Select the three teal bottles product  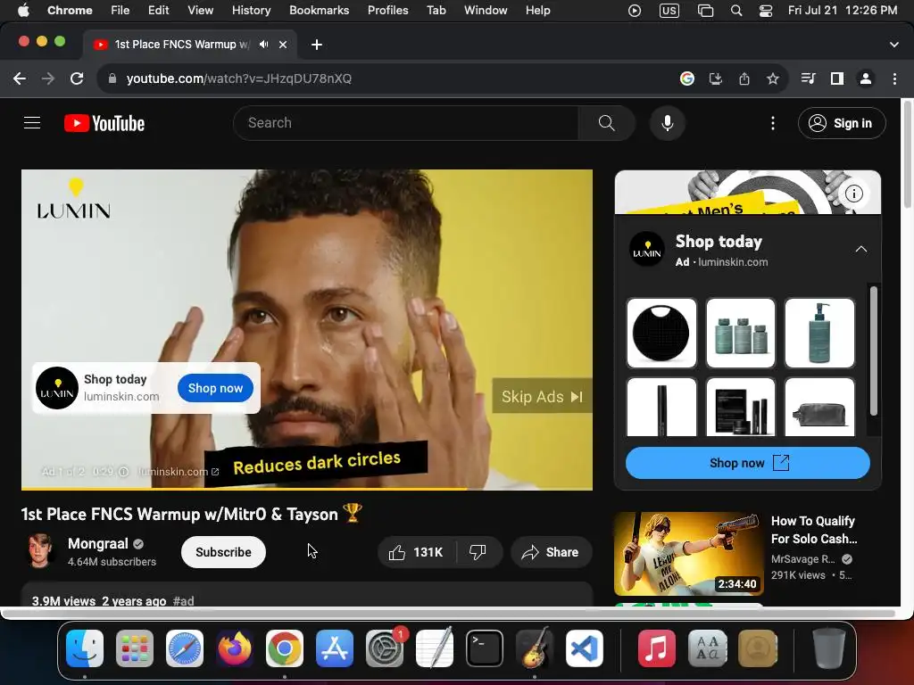(740, 333)
